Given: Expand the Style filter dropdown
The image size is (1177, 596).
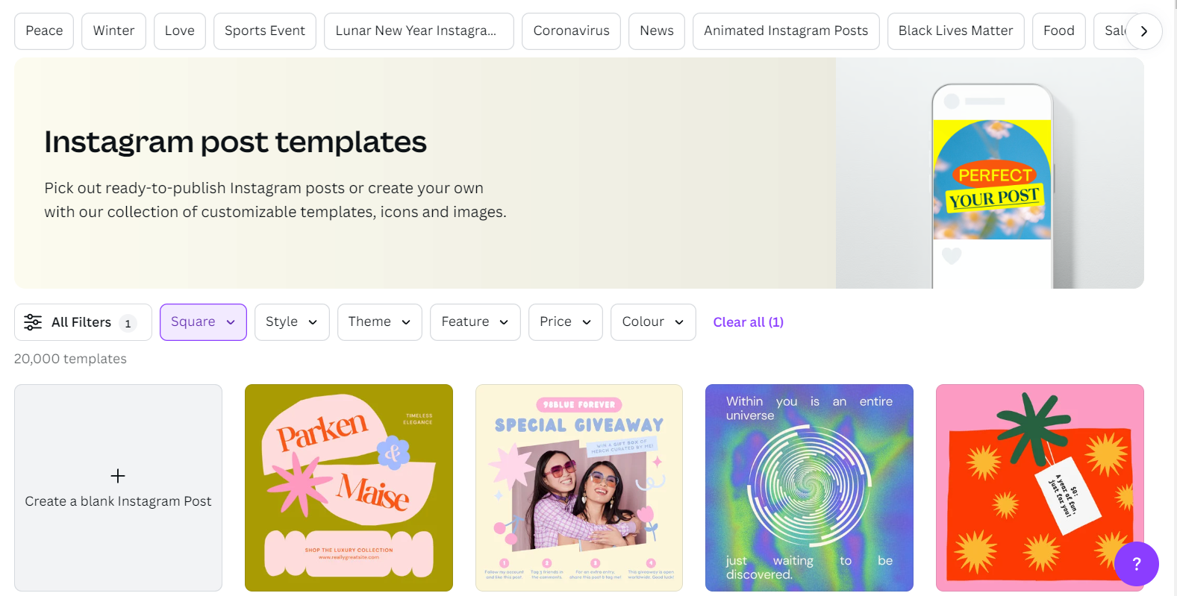Looking at the screenshot, I should pos(292,322).
